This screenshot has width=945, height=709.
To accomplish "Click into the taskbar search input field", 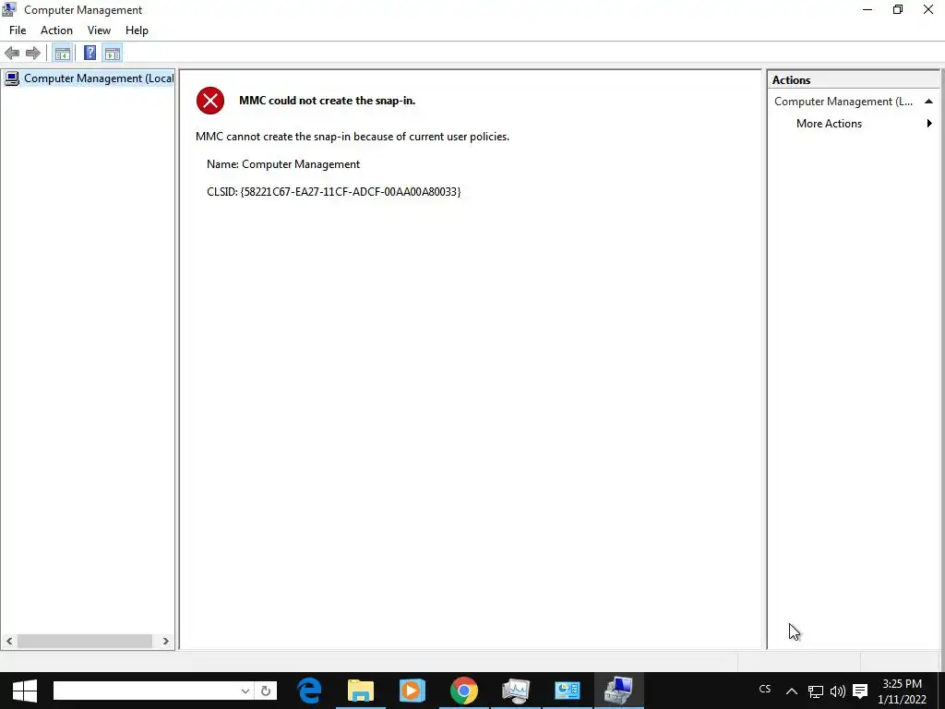I will [147, 691].
